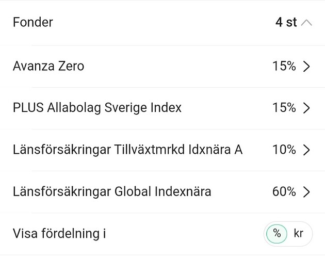The height and width of the screenshot is (258, 325).
Task: Open the Avanza Zero fund
Action: pyautogui.click(x=48, y=67)
